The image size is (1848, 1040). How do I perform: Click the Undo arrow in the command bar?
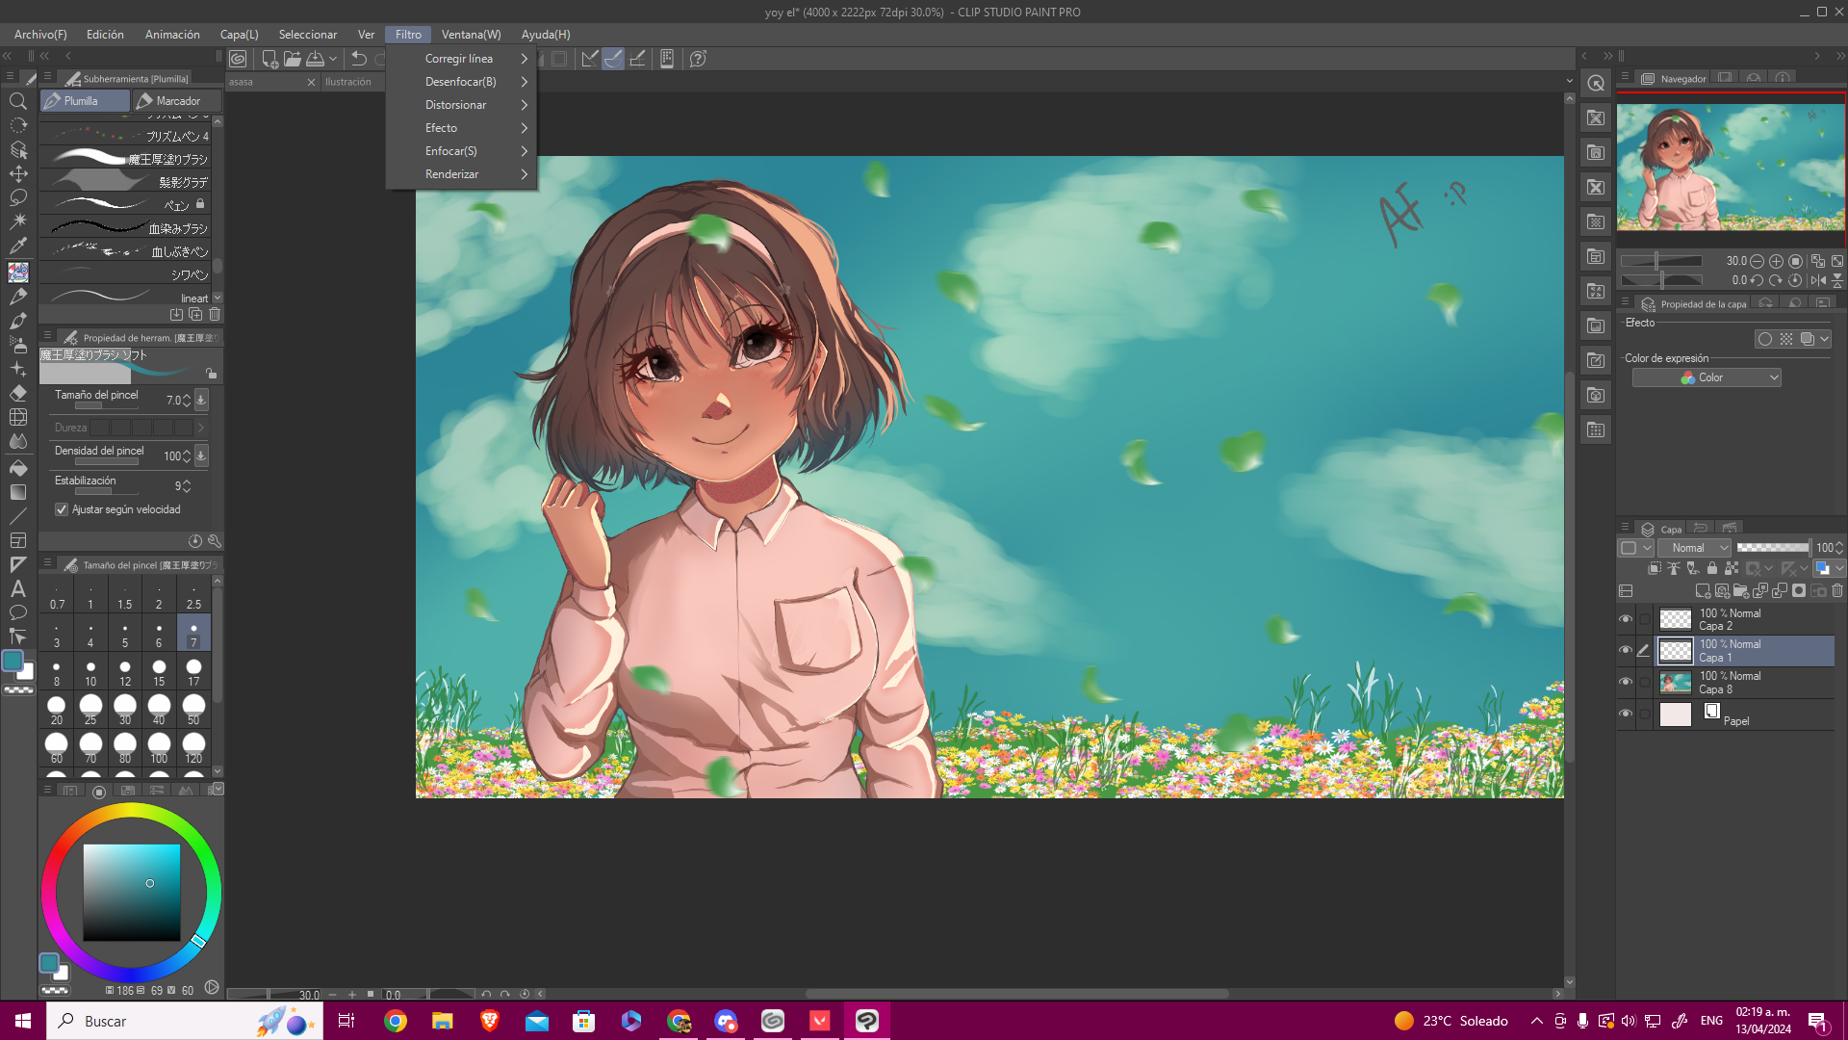point(359,59)
